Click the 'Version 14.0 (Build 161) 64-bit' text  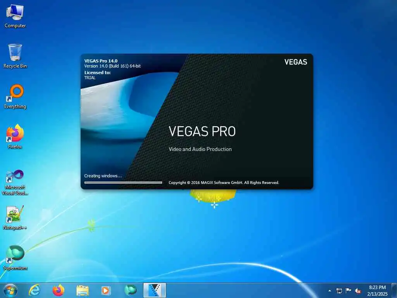point(112,66)
